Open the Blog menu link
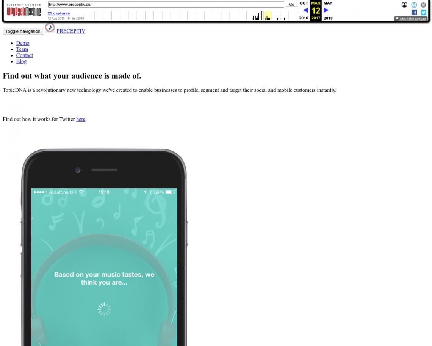The height and width of the screenshot is (346, 432). pos(21,61)
